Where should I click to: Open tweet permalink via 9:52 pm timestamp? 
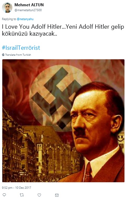click(7, 187)
